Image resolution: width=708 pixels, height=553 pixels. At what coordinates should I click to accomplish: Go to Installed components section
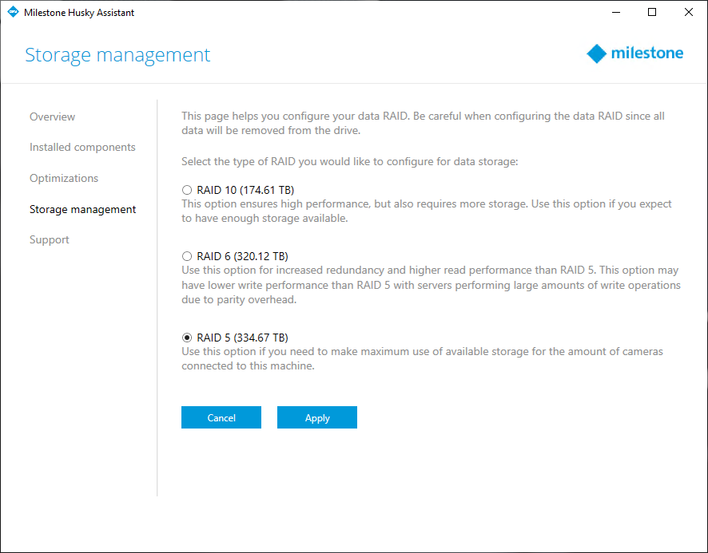82,147
